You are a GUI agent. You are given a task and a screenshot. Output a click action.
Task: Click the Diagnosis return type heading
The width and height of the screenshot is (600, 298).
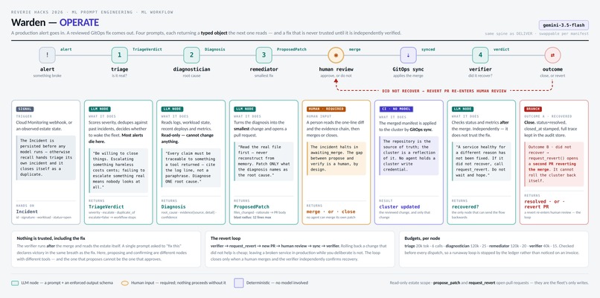[x=173, y=206]
